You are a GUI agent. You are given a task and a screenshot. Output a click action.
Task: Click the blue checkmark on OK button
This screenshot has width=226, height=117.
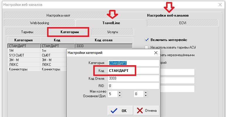pyautogui.click(x=114, y=111)
